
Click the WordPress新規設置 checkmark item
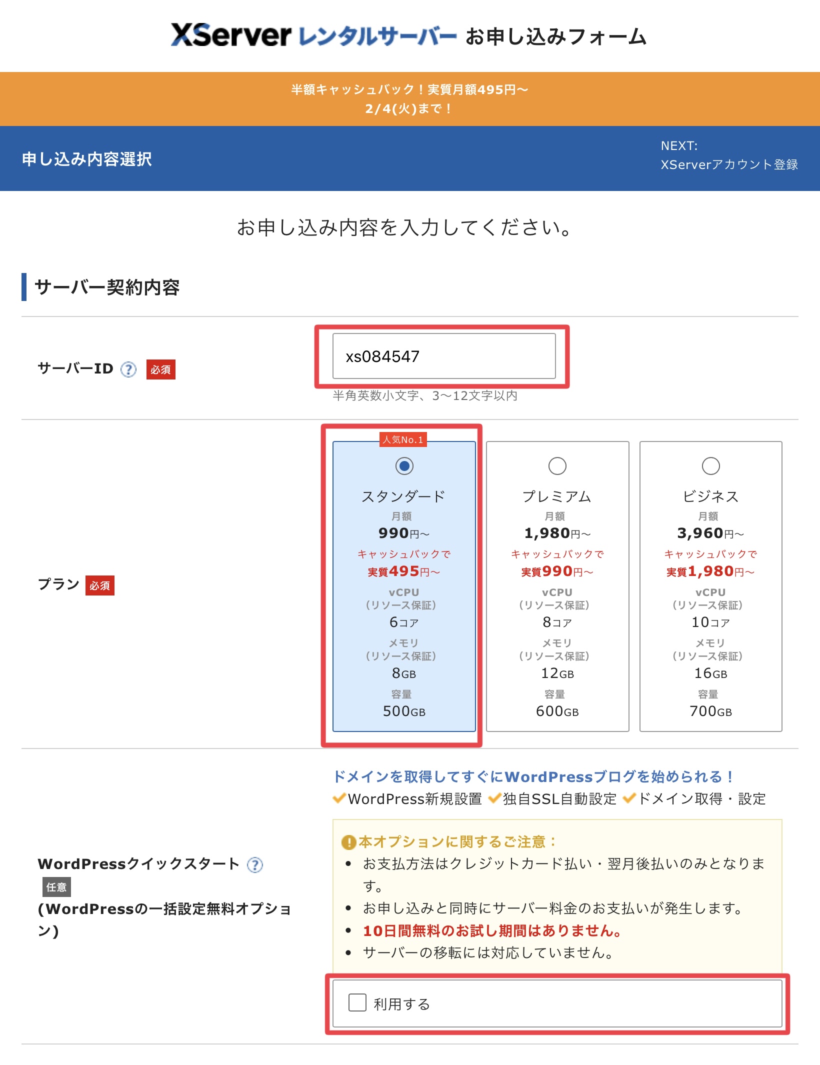pyautogui.click(x=407, y=799)
